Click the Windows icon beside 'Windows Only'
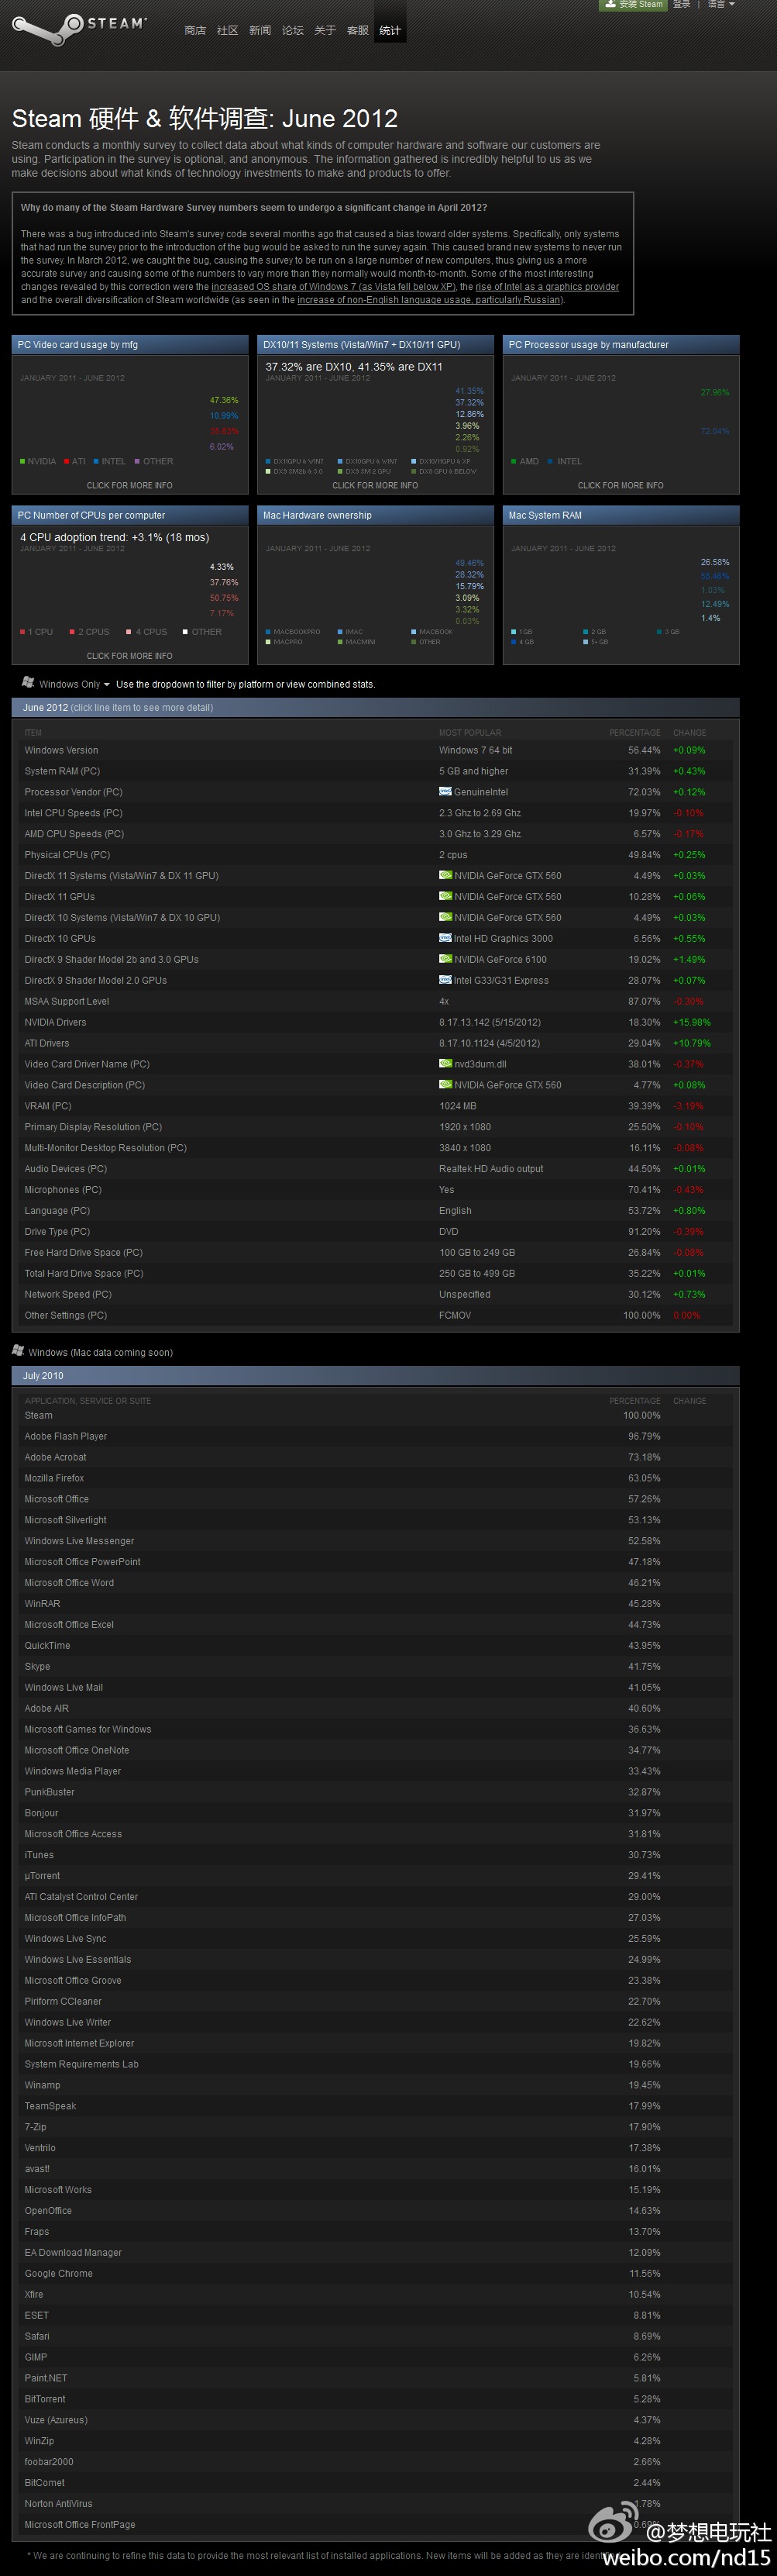This screenshot has height=2576, width=777. point(28,682)
